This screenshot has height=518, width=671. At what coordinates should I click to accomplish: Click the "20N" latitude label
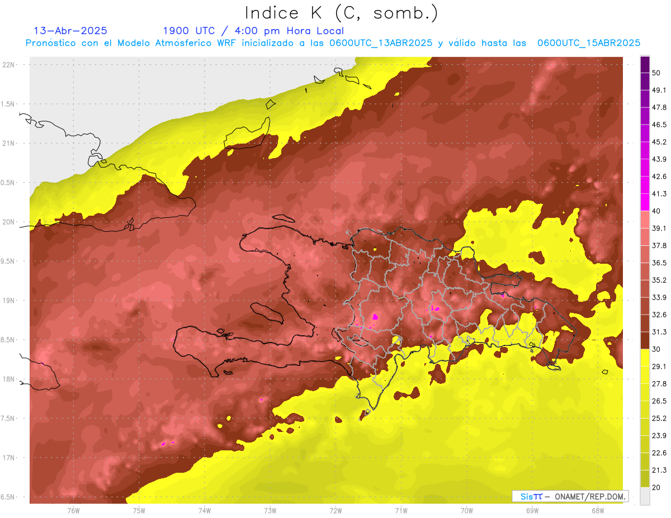click(x=9, y=222)
